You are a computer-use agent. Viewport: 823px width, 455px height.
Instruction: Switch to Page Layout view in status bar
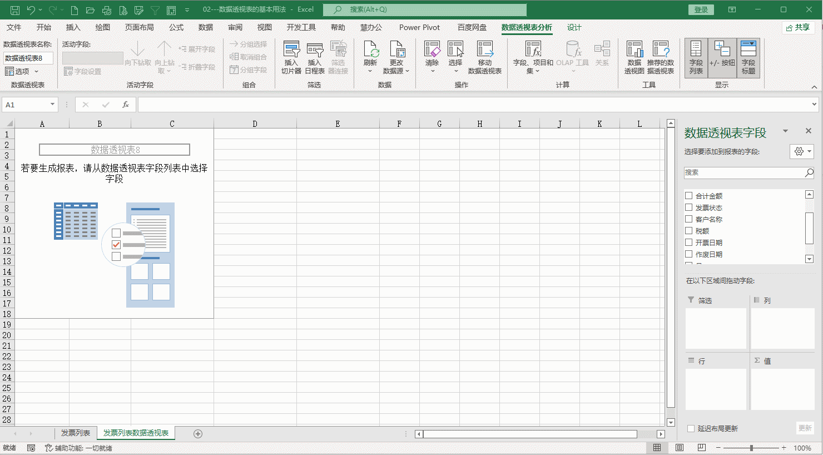click(x=680, y=448)
